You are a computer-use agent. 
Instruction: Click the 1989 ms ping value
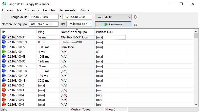point(44,47)
